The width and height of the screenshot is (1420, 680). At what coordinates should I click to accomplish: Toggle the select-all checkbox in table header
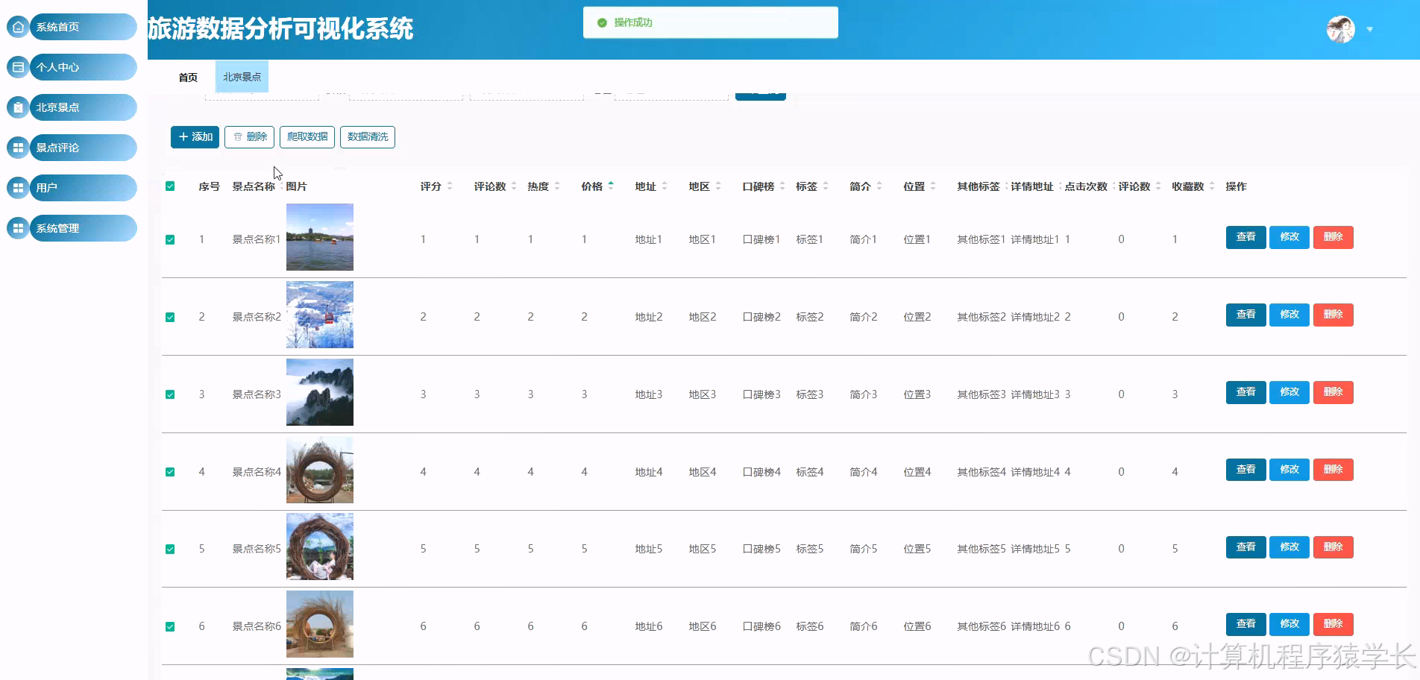click(x=169, y=187)
